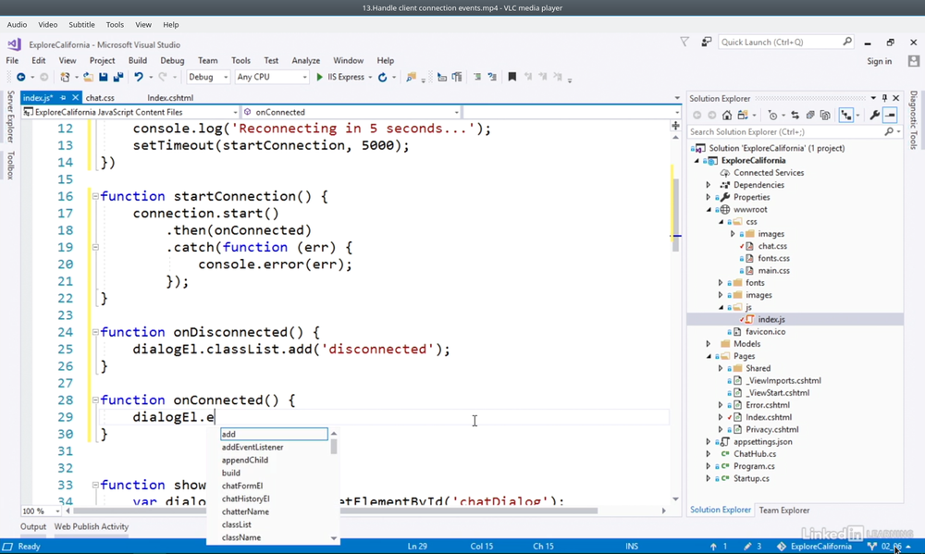This screenshot has height=554, width=925.
Task: Click the notifications filter flag icon
Action: 684,42
